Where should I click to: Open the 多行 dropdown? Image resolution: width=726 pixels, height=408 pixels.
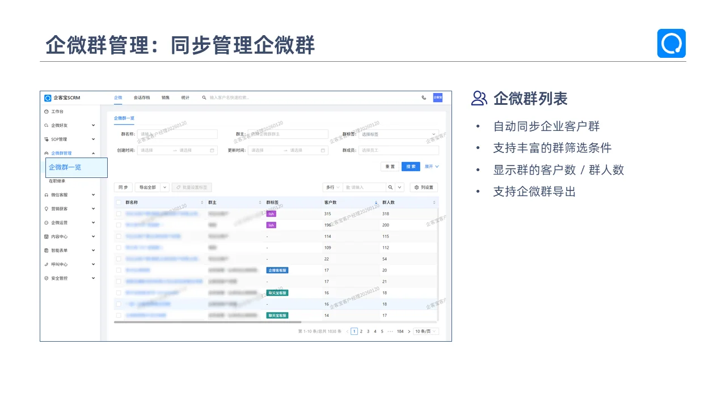[x=332, y=187]
